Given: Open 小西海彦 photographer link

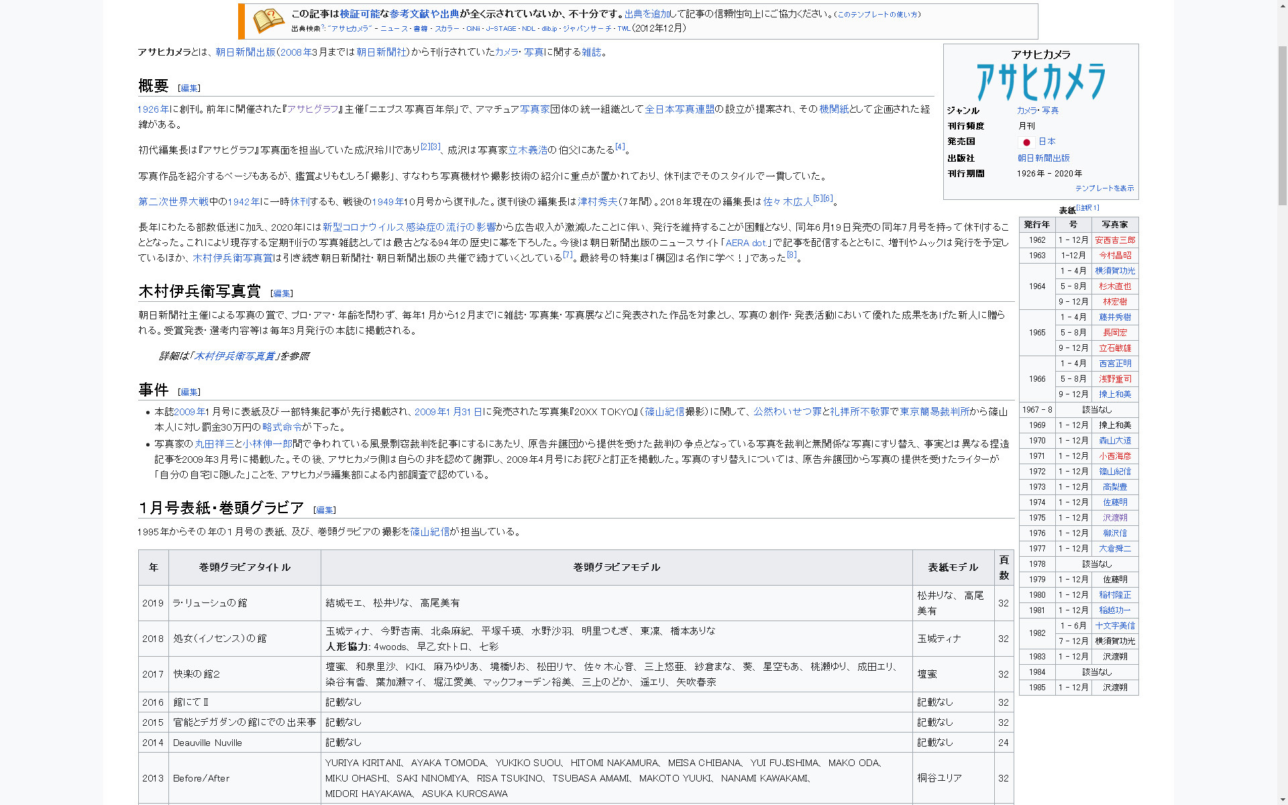Looking at the screenshot, I should pos(1115,456).
